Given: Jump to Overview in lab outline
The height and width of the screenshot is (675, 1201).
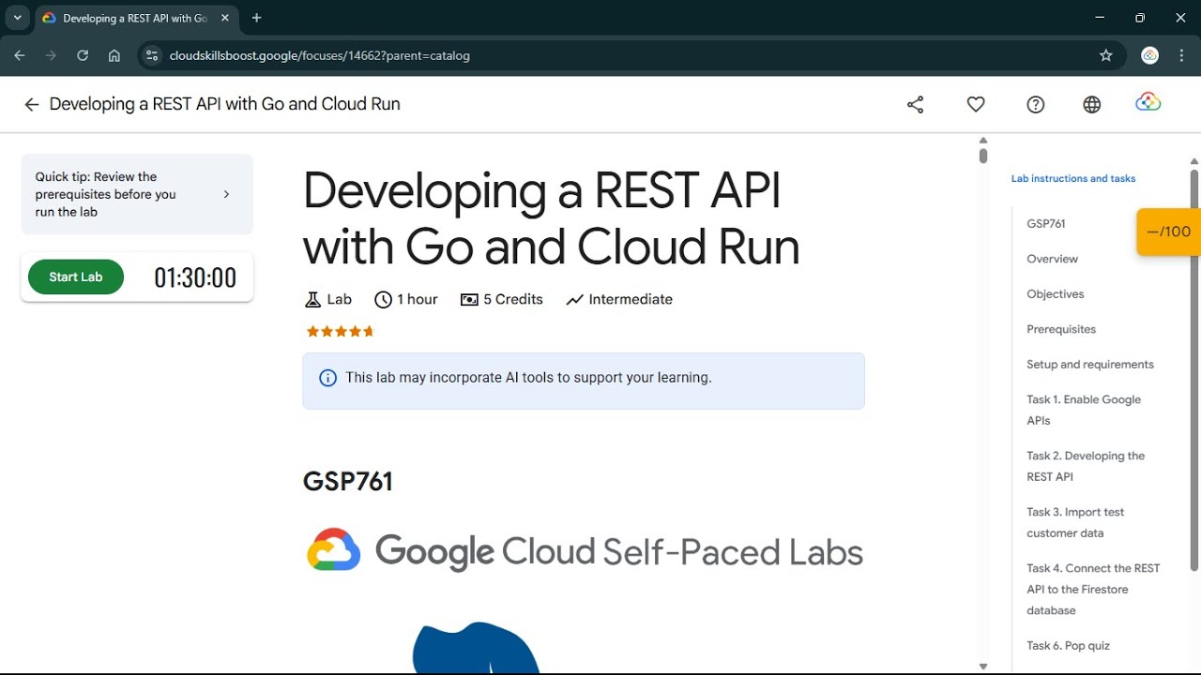Looking at the screenshot, I should [x=1053, y=259].
